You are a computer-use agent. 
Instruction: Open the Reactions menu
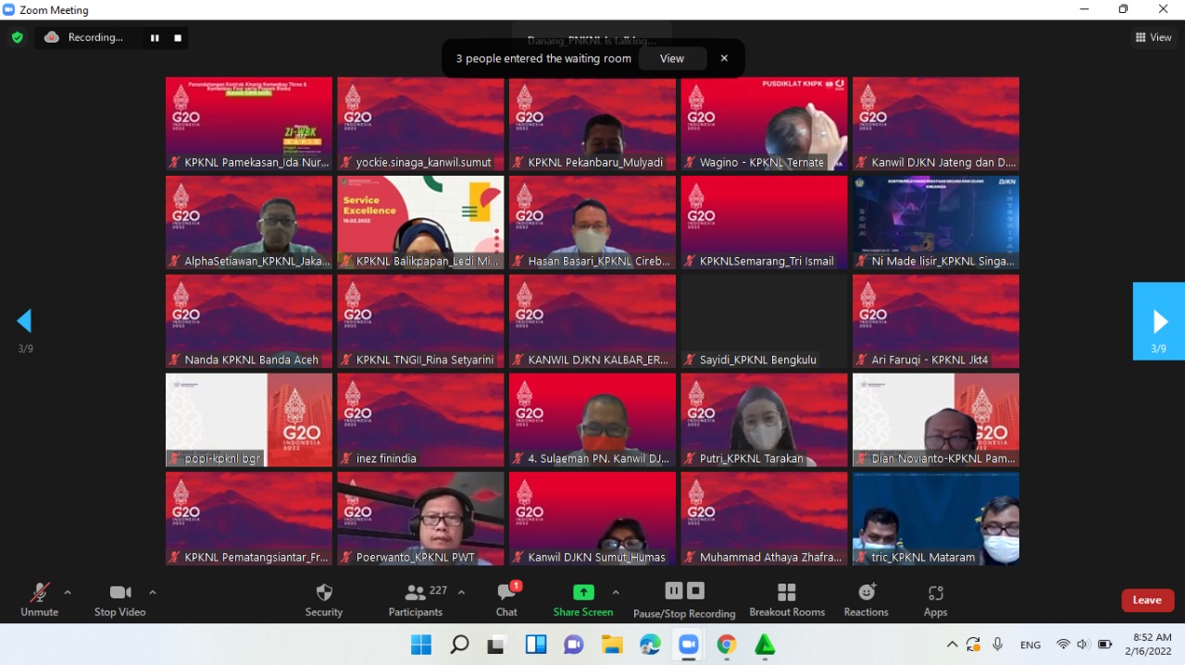866,598
